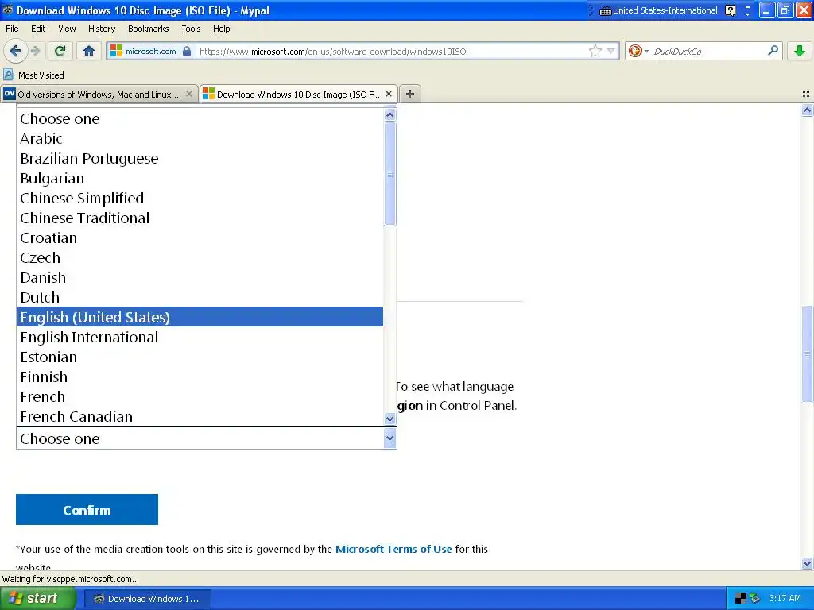This screenshot has height=610, width=814.
Task: Open the DuckDuckGo search engine selector
Action: click(x=638, y=51)
